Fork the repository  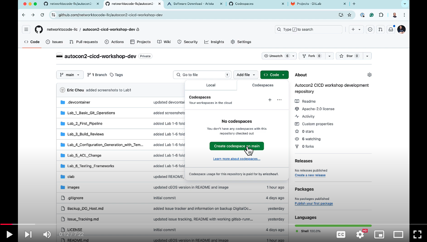tap(311, 56)
